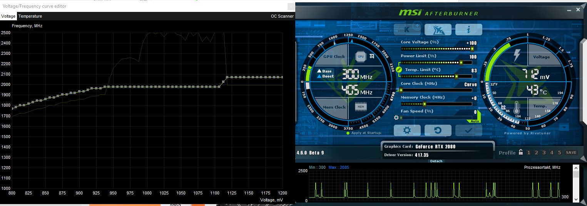This screenshot has width=587, height=206.
Task: Click the arrow icon next to the GPU chip
Action: [x=372, y=56]
